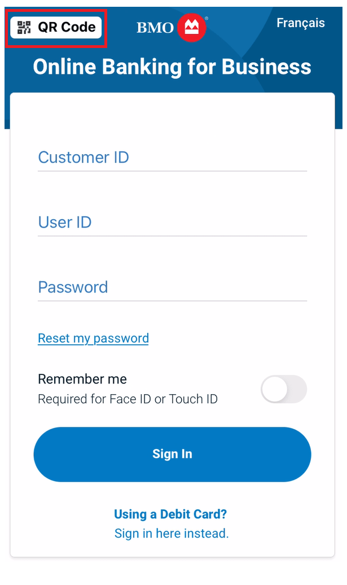
Task: Click the Using a Debit Card? heading
Action: click(x=171, y=514)
